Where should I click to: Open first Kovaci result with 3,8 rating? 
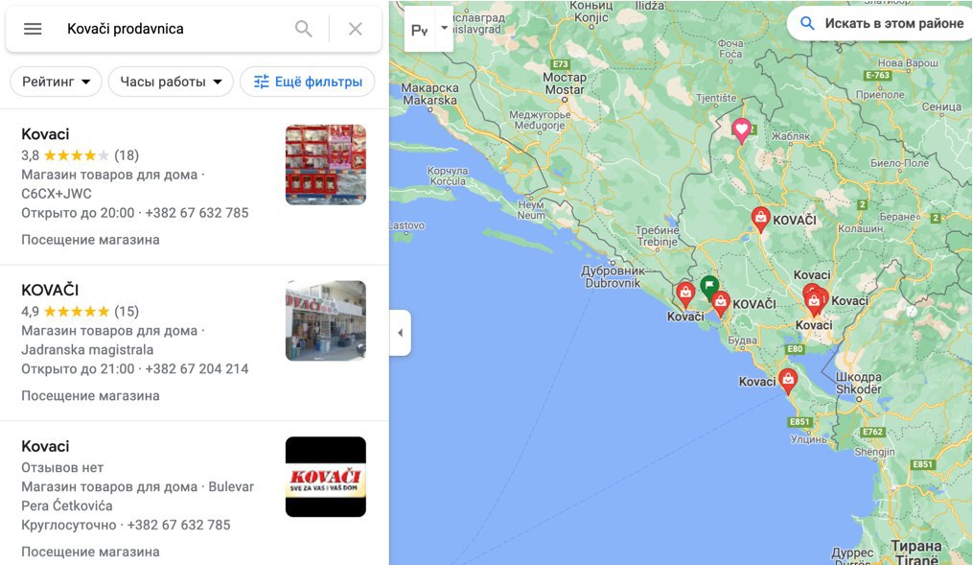click(195, 187)
